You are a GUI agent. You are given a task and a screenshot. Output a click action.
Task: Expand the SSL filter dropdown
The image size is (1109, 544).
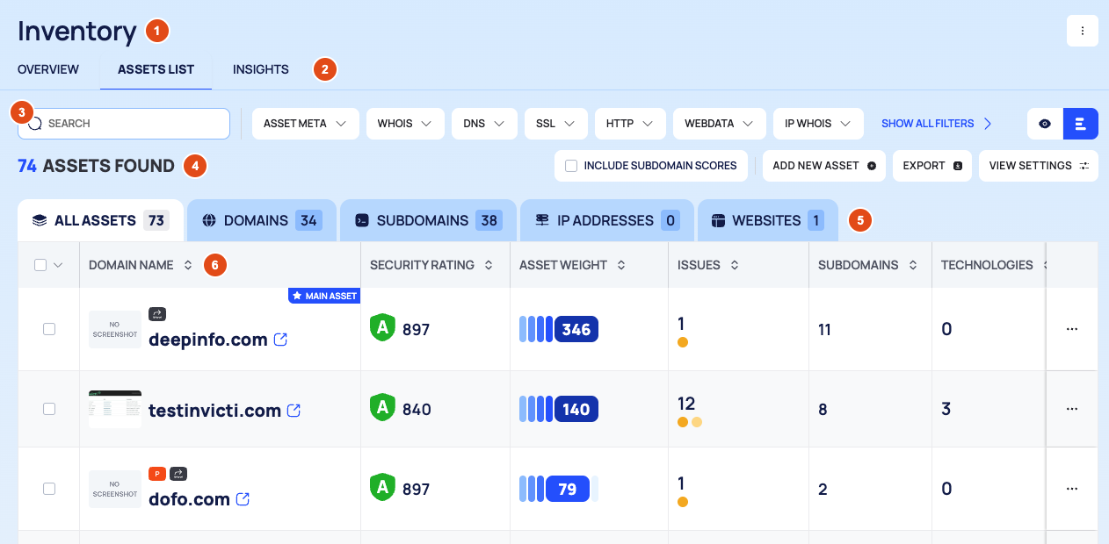555,124
